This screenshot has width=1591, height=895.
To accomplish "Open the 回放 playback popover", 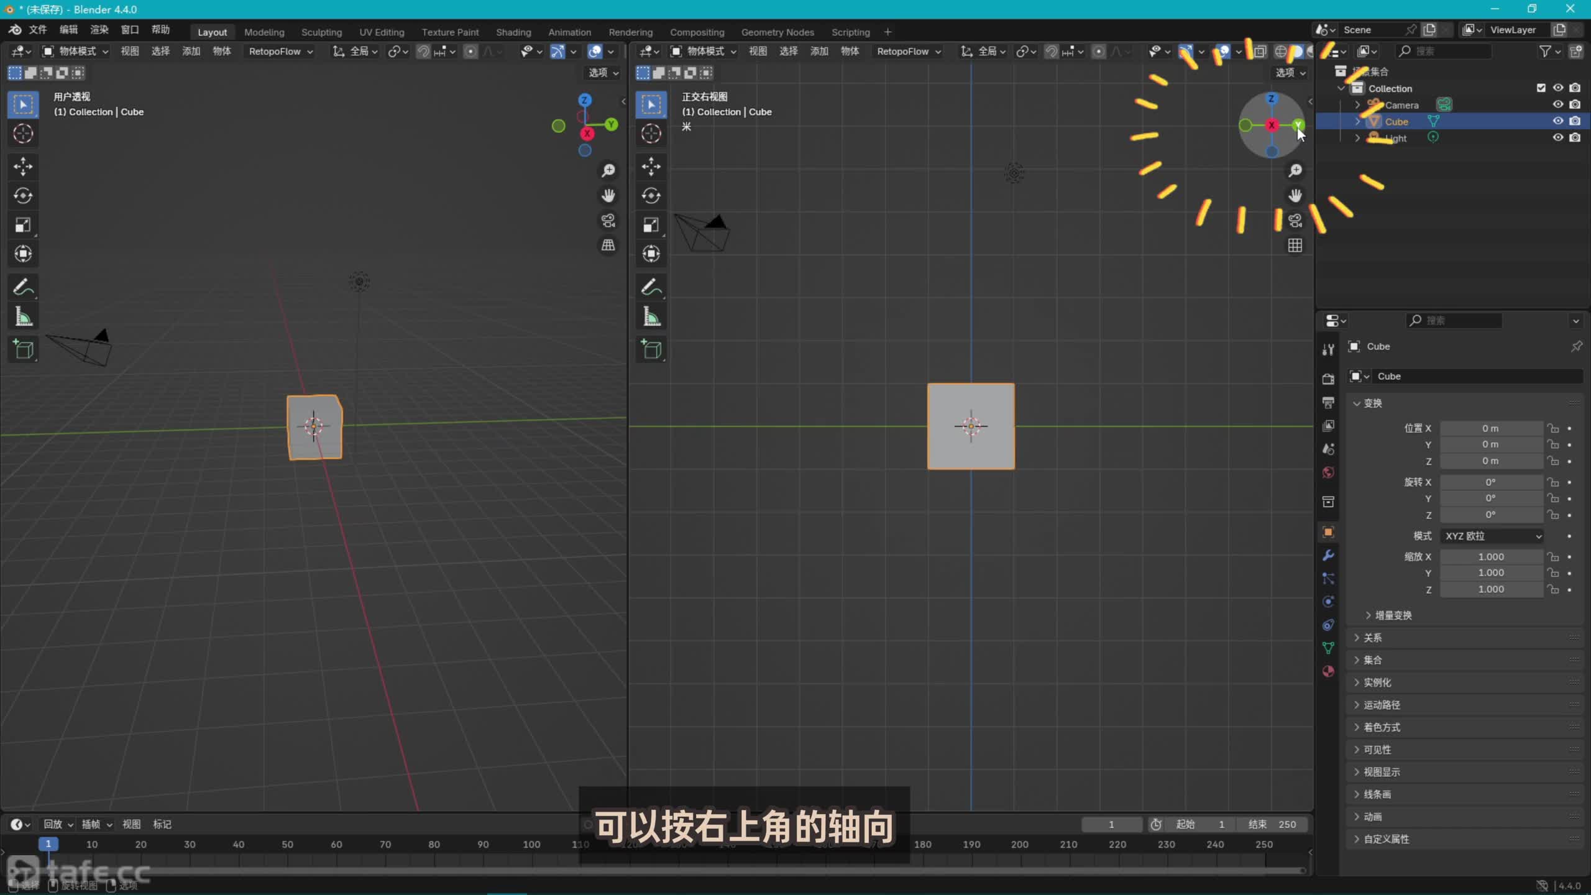I will click(x=58, y=824).
